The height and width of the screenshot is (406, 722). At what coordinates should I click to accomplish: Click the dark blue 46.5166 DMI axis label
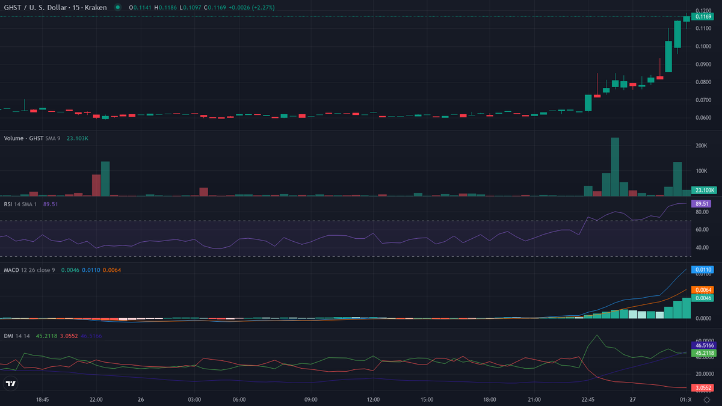704,346
